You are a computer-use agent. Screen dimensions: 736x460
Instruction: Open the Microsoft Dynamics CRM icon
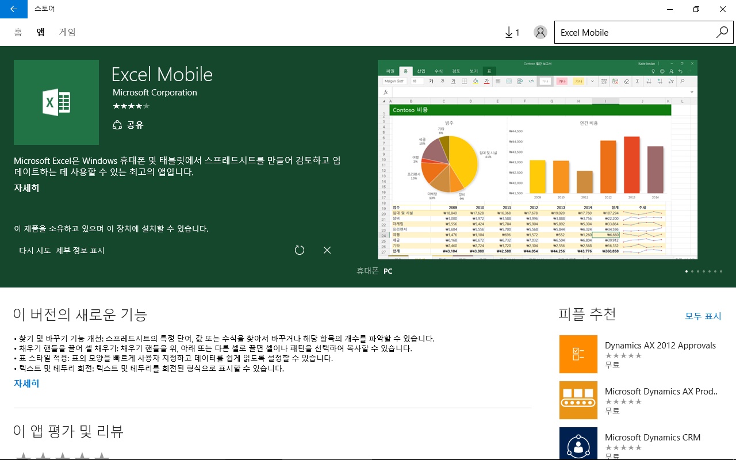tap(578, 443)
